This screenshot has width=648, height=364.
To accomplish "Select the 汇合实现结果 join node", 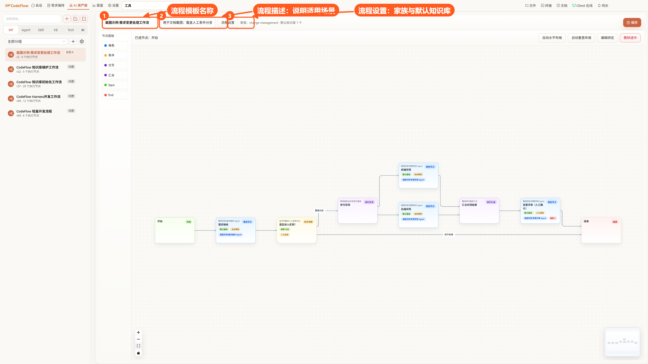I will click(x=479, y=211).
